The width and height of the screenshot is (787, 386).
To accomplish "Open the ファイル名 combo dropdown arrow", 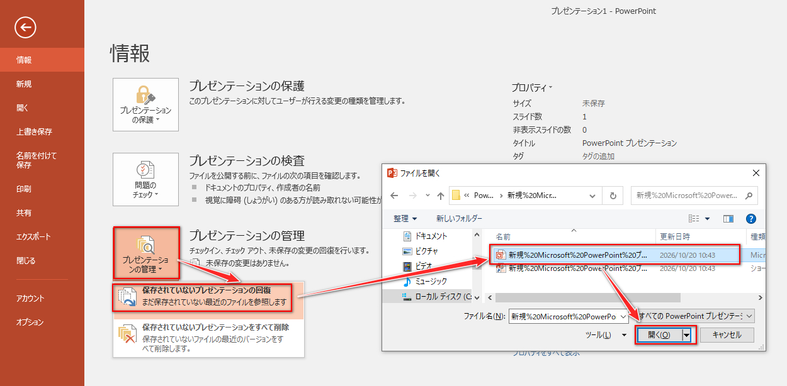I will tap(623, 316).
